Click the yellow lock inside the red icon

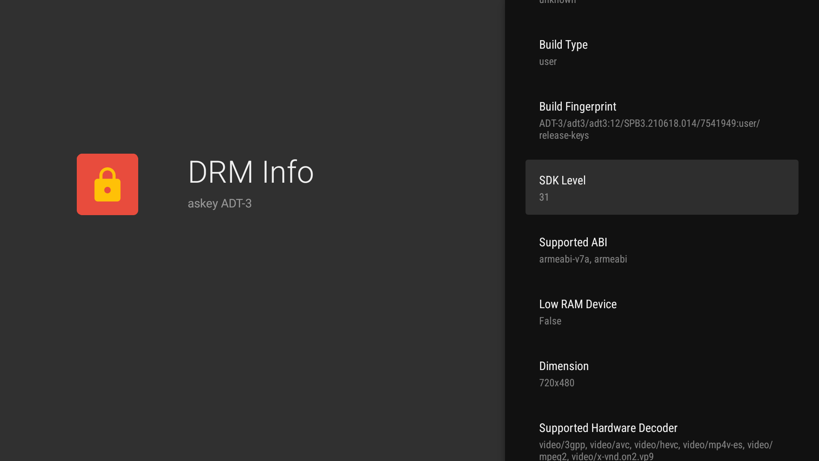click(x=107, y=187)
